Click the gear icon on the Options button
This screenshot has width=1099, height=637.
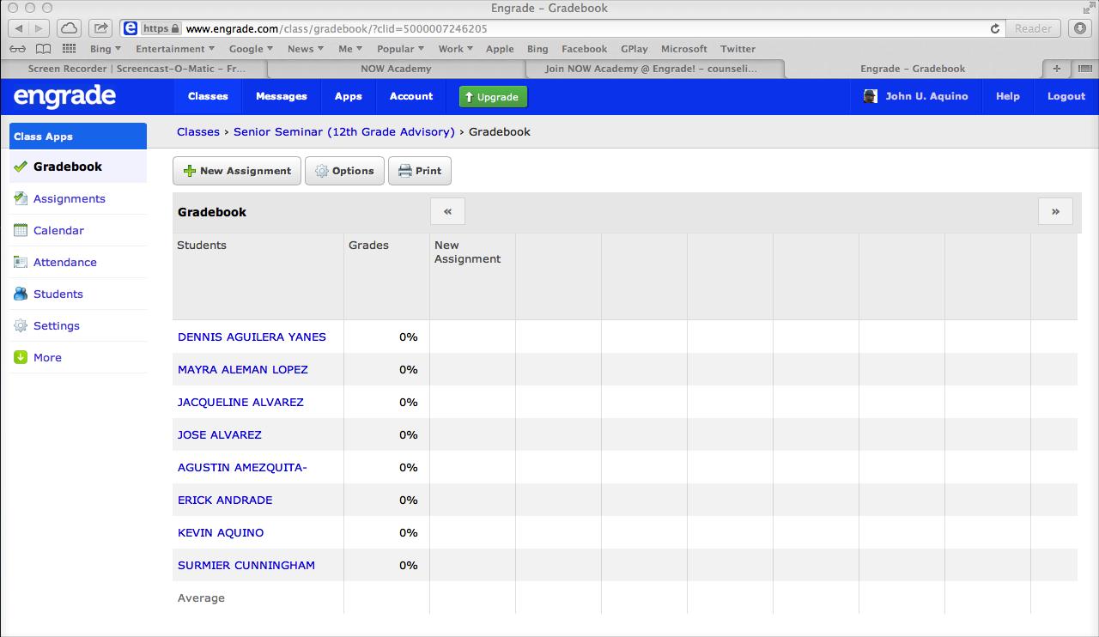(x=321, y=170)
